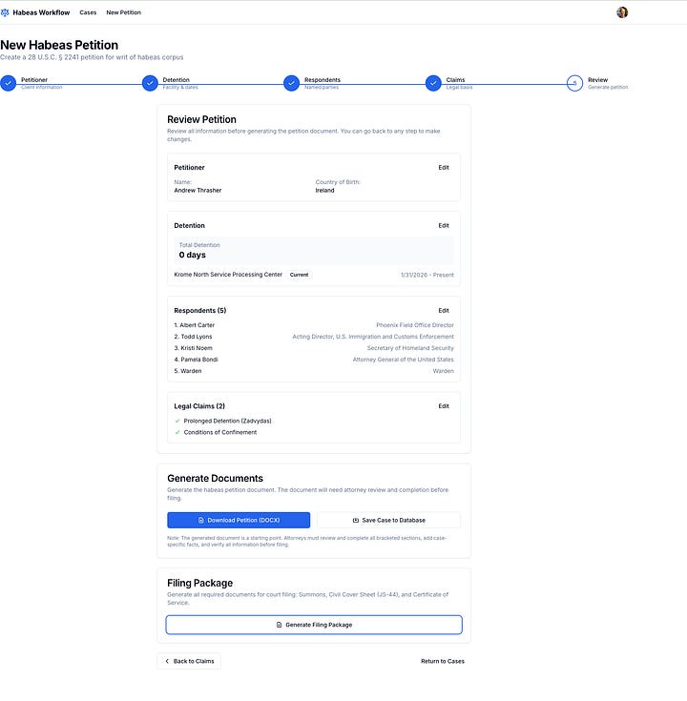Viewport: 687px width, 701px height.
Task: Edit the Respondents section
Action: (x=444, y=310)
